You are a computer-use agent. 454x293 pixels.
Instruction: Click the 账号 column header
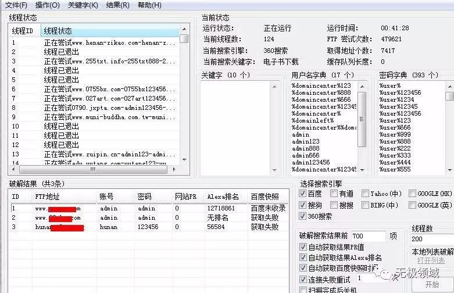point(116,196)
